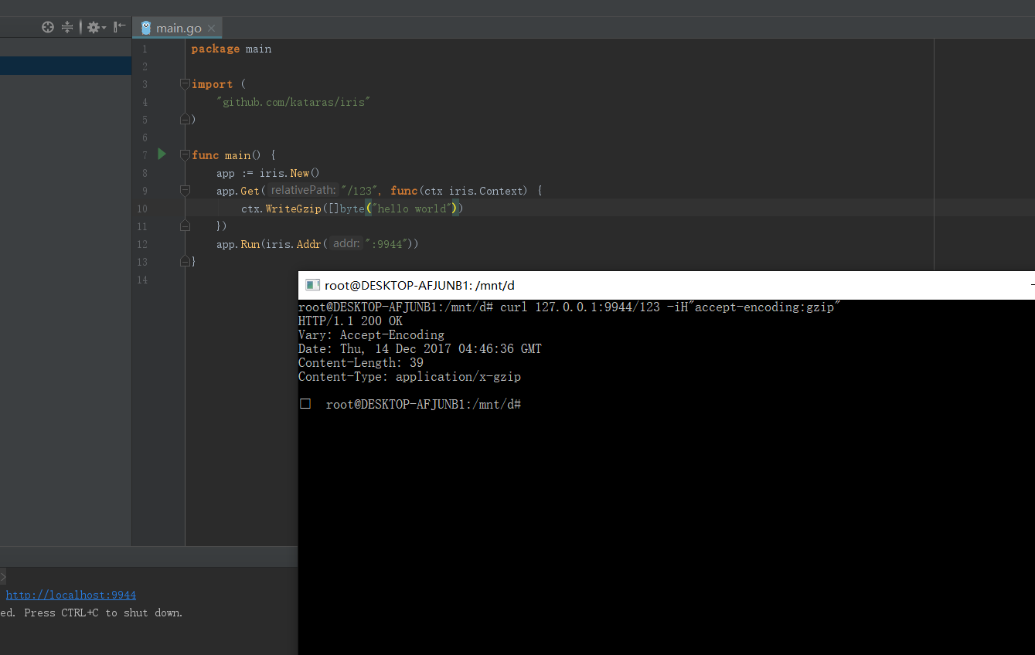Click the relativePath parameter hint on line 9
The image size is (1035, 655).
click(x=302, y=189)
